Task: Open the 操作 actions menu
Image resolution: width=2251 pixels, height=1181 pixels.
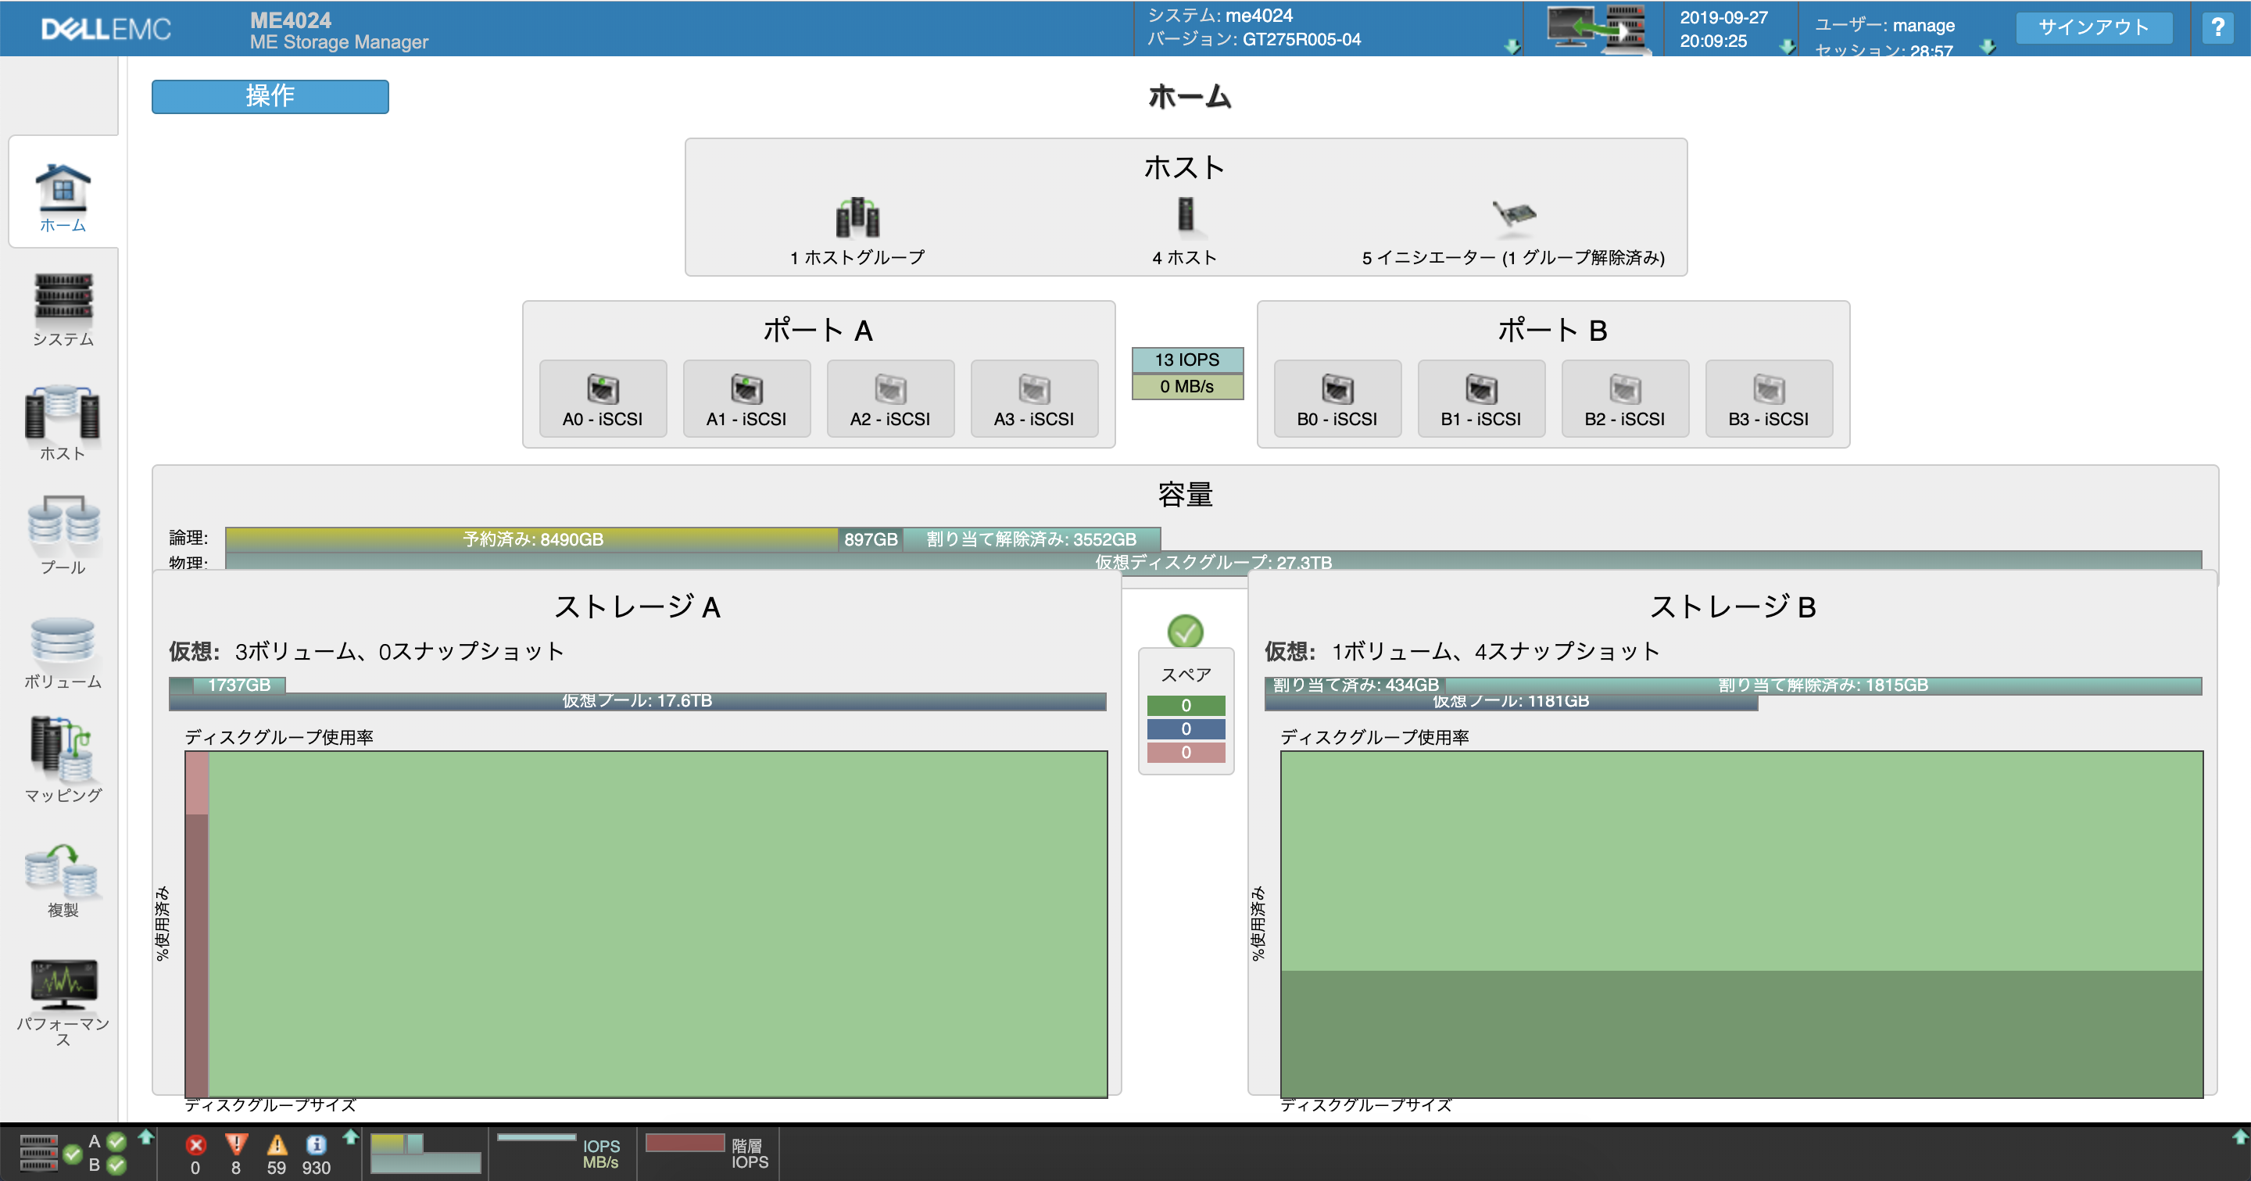Action: (270, 96)
